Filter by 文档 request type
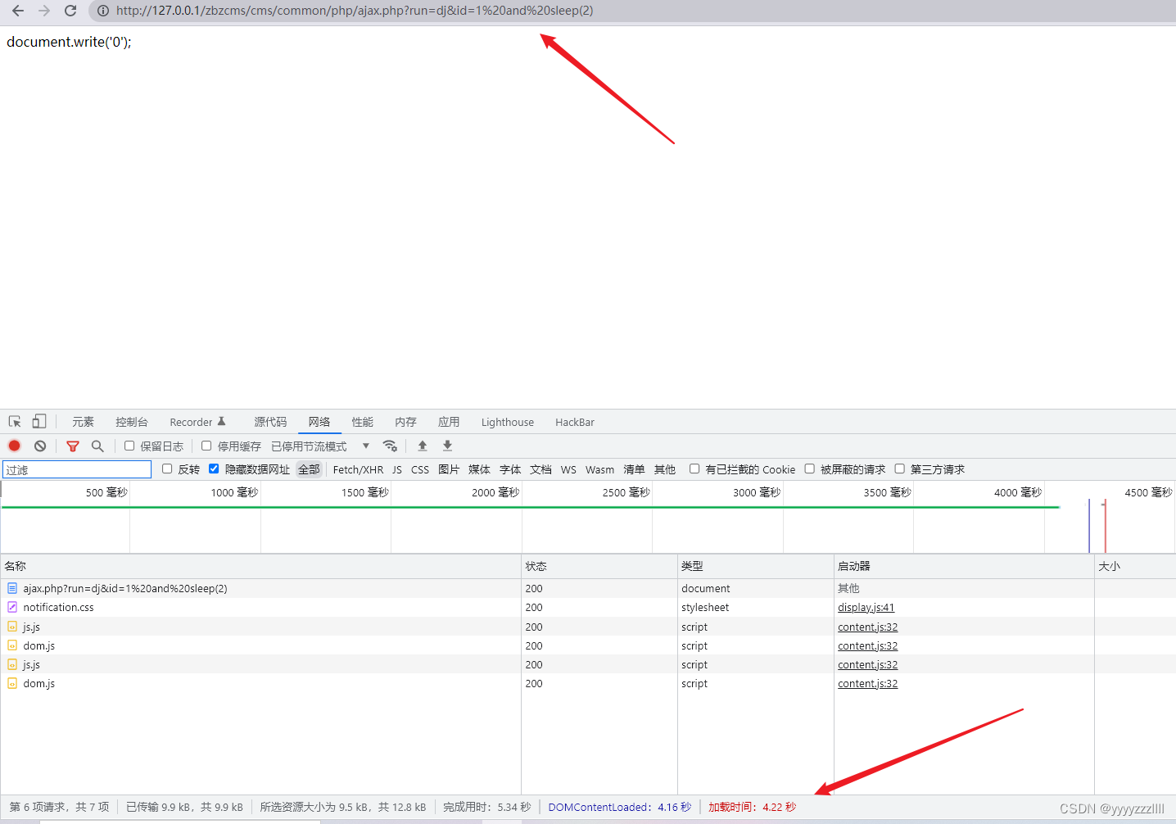Image resolution: width=1176 pixels, height=824 pixels. 541,469
